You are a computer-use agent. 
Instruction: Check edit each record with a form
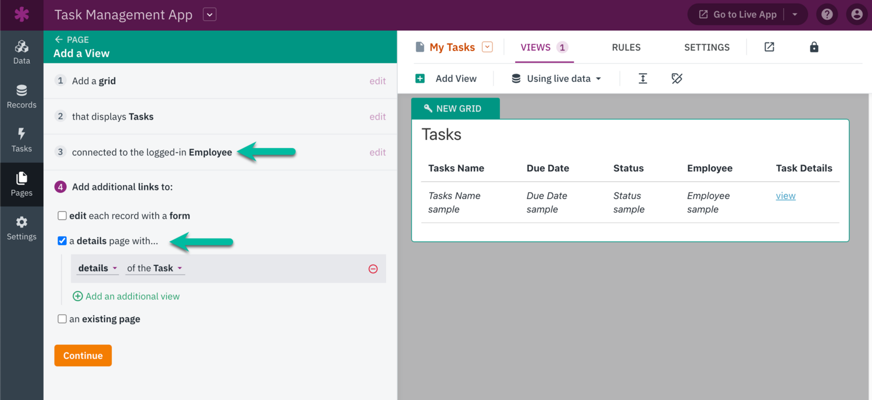pos(62,215)
